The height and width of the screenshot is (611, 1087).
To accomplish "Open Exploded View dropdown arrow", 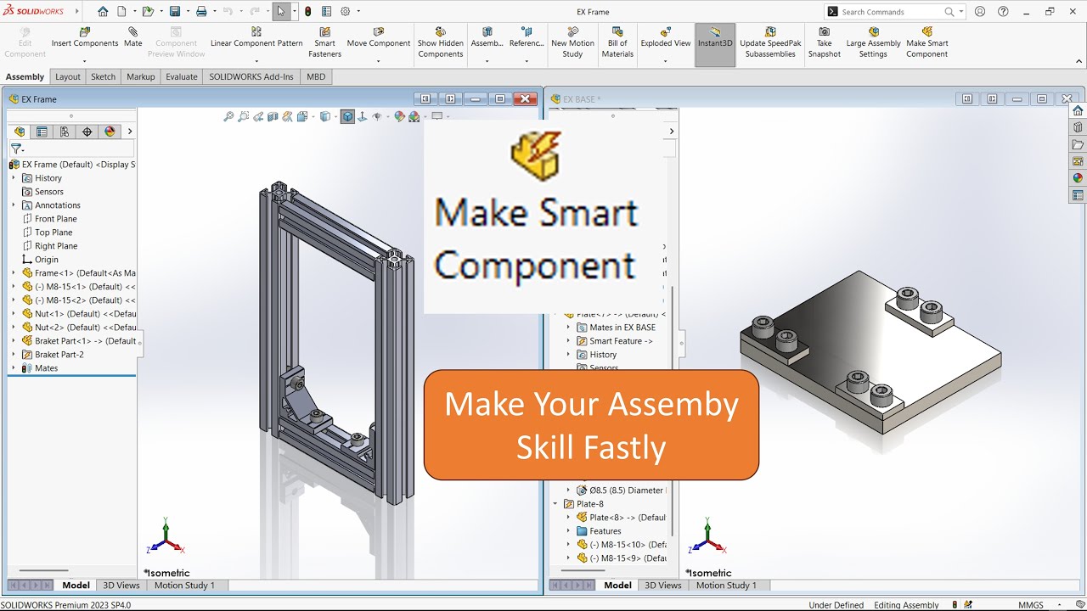I will pyautogui.click(x=666, y=61).
